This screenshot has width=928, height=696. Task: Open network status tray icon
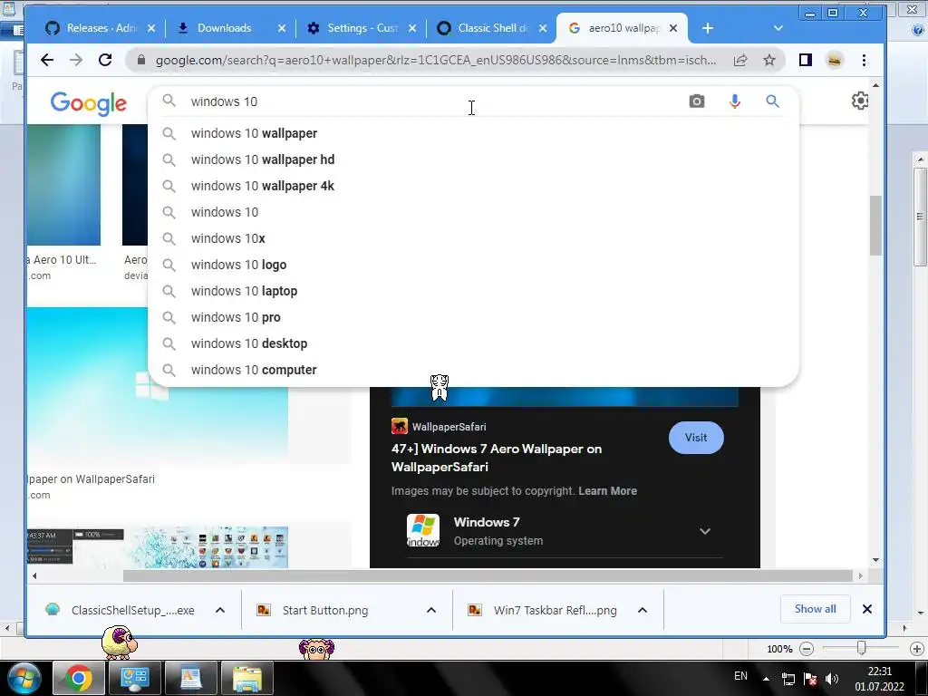pyautogui.click(x=788, y=679)
